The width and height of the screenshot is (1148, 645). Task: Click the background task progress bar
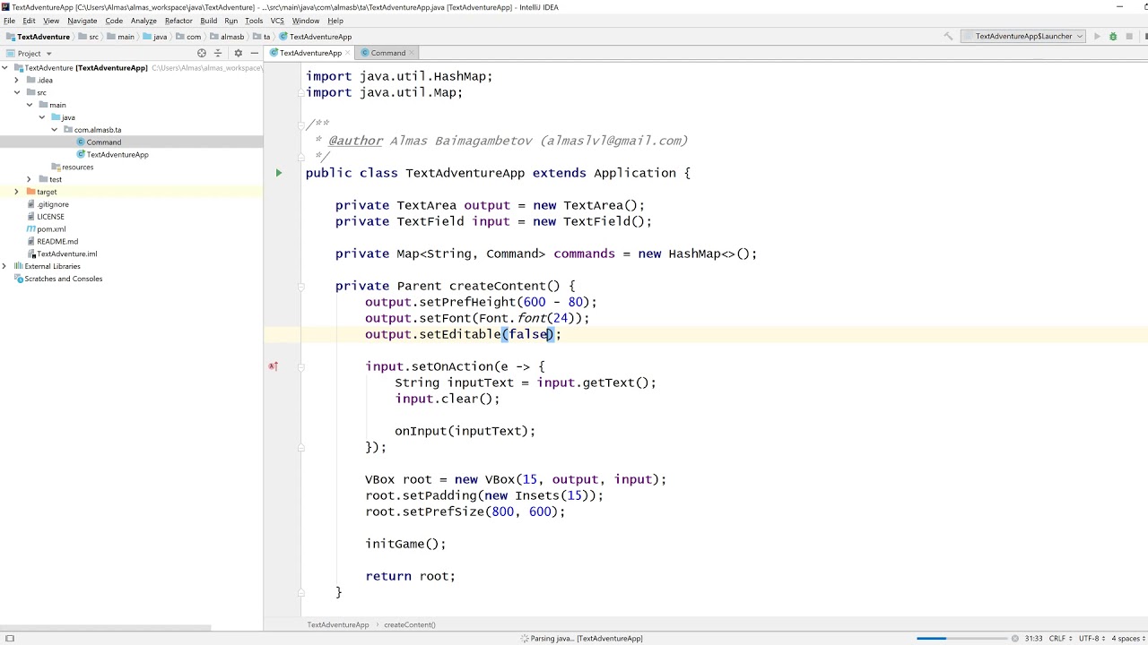961,639
